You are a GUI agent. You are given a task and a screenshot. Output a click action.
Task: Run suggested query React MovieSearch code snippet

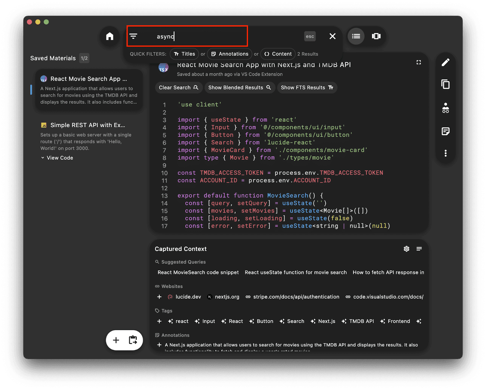click(x=198, y=272)
